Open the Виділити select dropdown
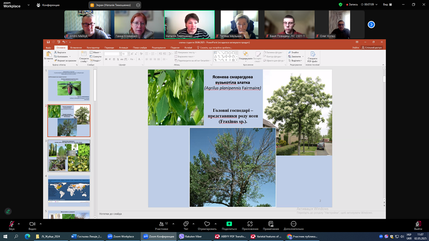 click(x=295, y=61)
